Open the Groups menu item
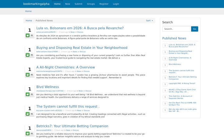 tap(91, 4)
